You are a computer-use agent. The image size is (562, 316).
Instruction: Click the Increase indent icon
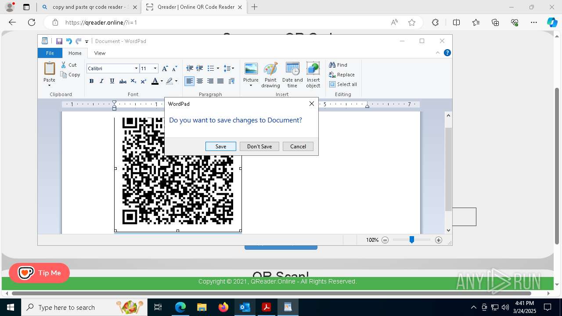click(x=199, y=68)
